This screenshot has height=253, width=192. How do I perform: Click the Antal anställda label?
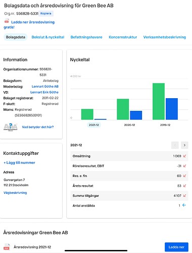pos(84,205)
